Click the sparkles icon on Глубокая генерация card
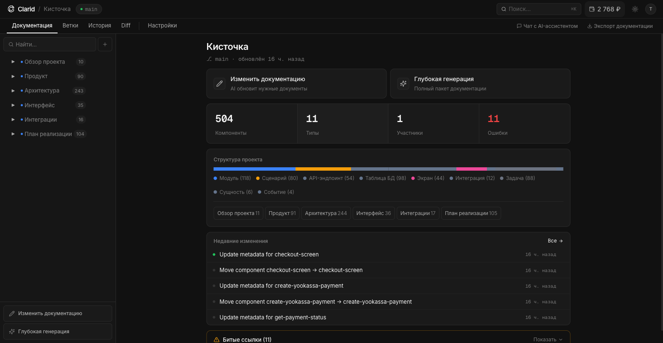 coord(403,83)
